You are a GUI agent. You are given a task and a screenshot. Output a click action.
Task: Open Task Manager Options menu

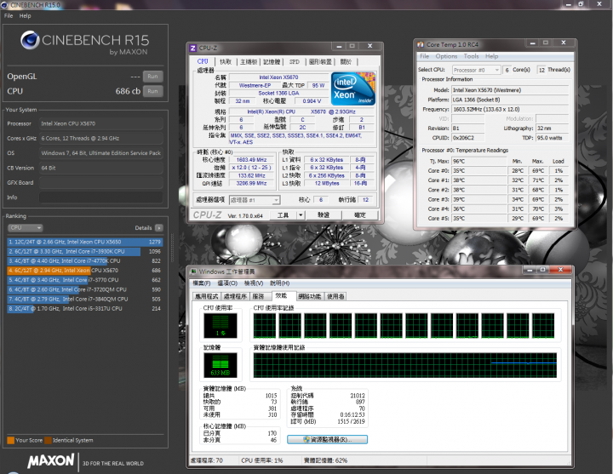pyautogui.click(x=227, y=283)
